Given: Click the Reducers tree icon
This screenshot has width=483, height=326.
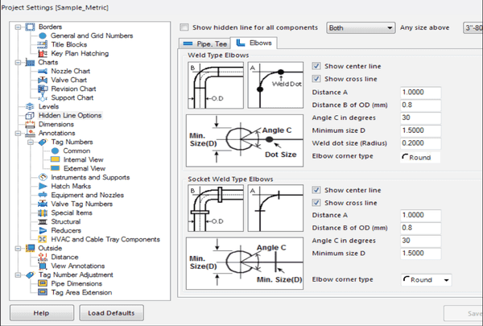Looking at the screenshot, I should coord(43,230).
